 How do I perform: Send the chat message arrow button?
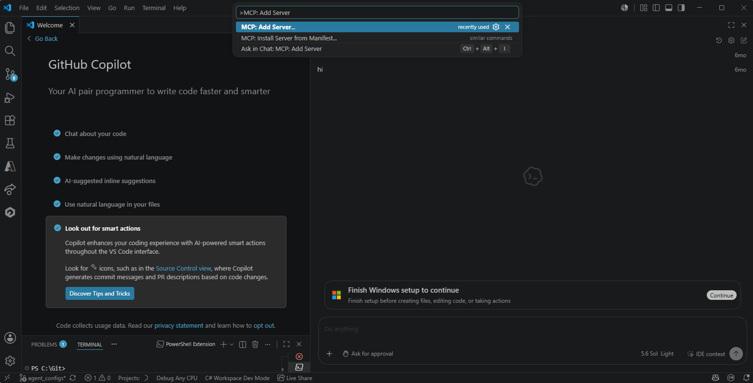coord(736,354)
